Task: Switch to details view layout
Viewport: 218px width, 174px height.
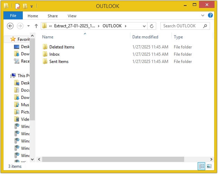Action: [x=201, y=166]
